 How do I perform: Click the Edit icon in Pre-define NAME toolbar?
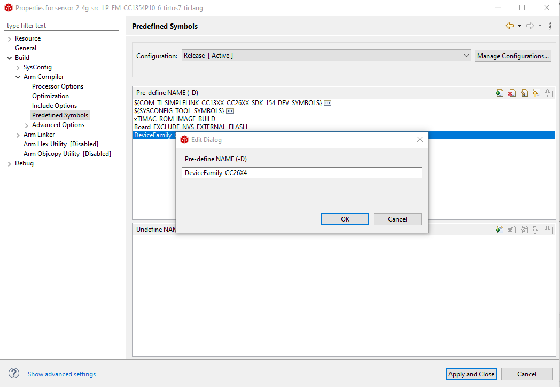(x=524, y=93)
